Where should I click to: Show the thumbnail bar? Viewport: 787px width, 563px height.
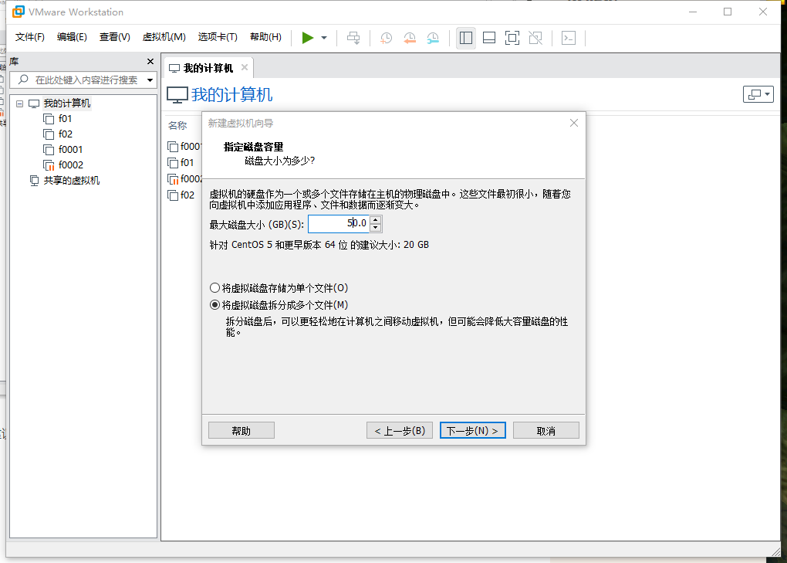click(488, 37)
